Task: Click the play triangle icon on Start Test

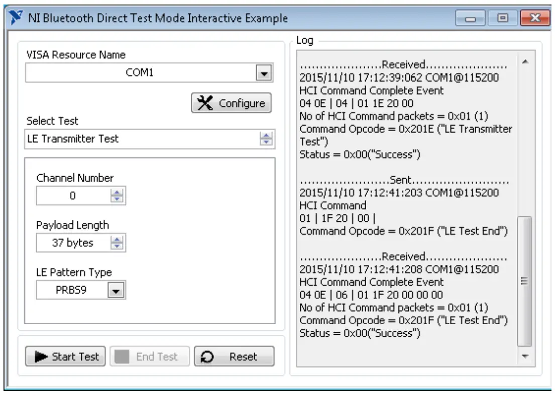Action: tap(41, 357)
